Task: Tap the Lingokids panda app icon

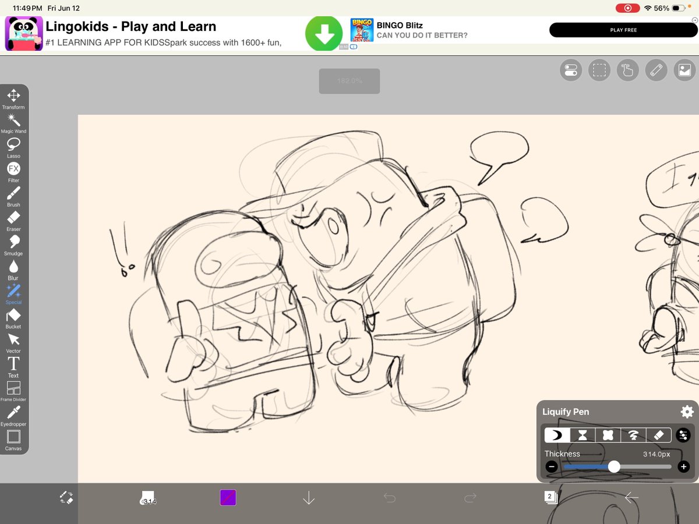Action: 24,33
